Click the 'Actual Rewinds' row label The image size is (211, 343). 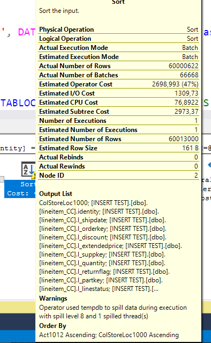click(x=62, y=166)
